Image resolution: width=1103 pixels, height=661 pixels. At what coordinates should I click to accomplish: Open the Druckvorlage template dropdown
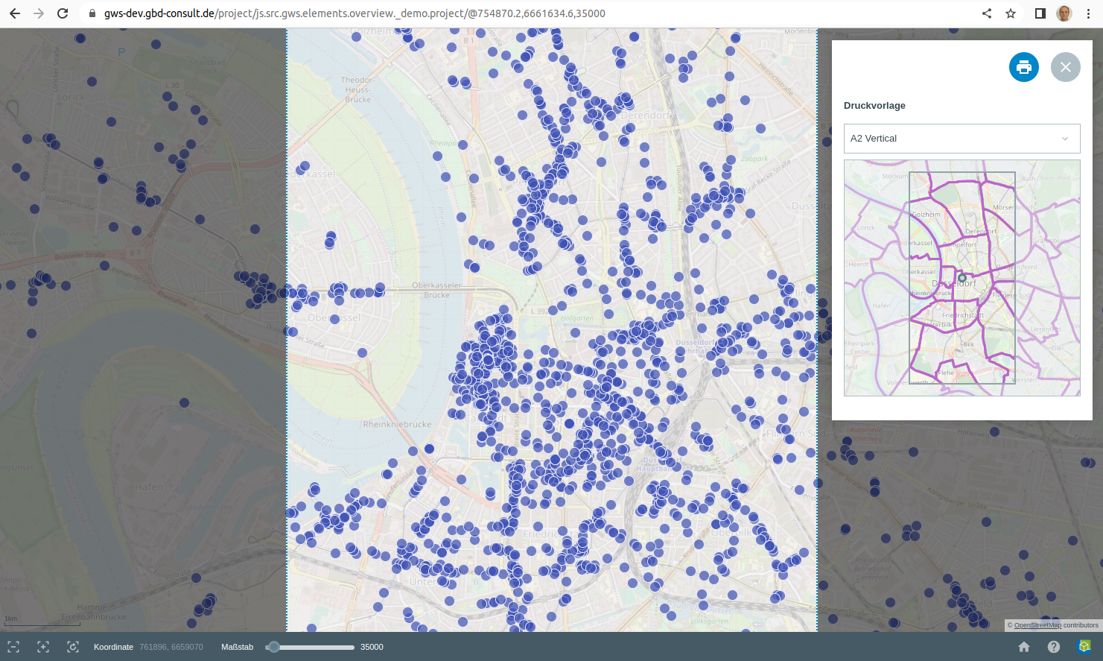pyautogui.click(x=961, y=139)
